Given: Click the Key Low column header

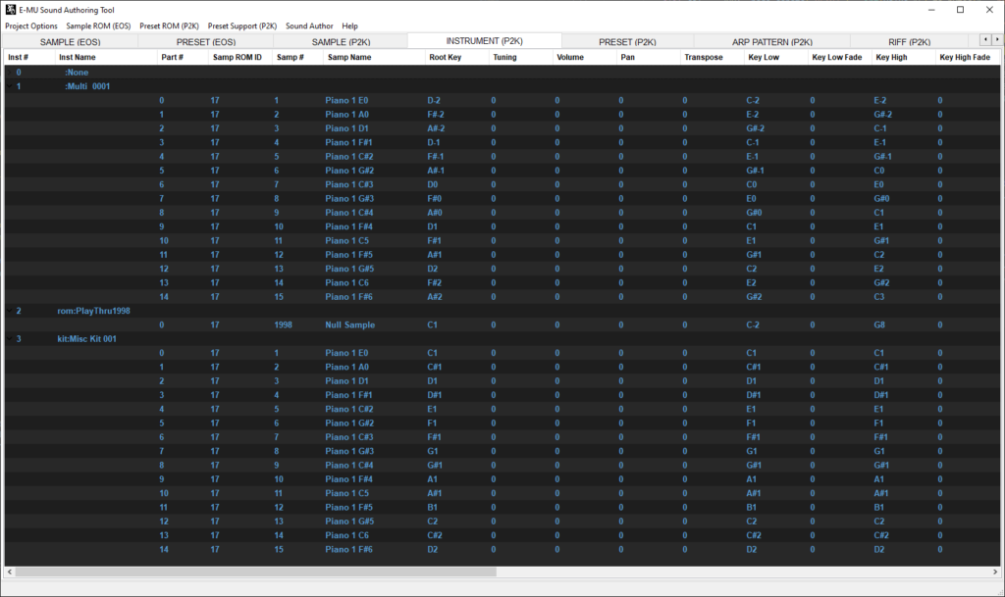Looking at the screenshot, I should point(776,57).
